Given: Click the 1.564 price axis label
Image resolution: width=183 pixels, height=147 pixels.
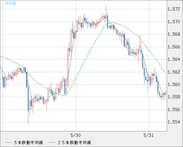Looking at the screenshot, I should coord(174,59).
